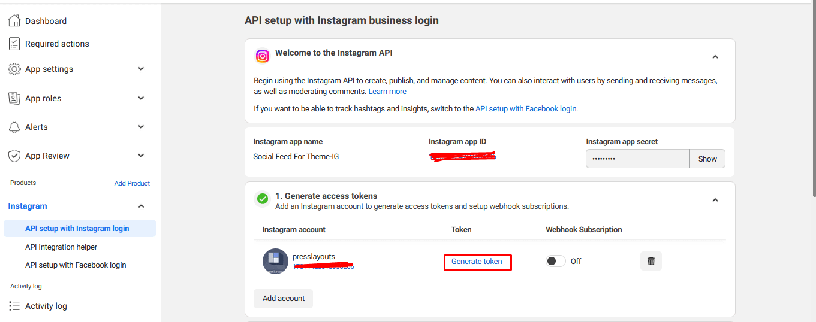Click the Instagram app secret field

[x=637, y=159]
